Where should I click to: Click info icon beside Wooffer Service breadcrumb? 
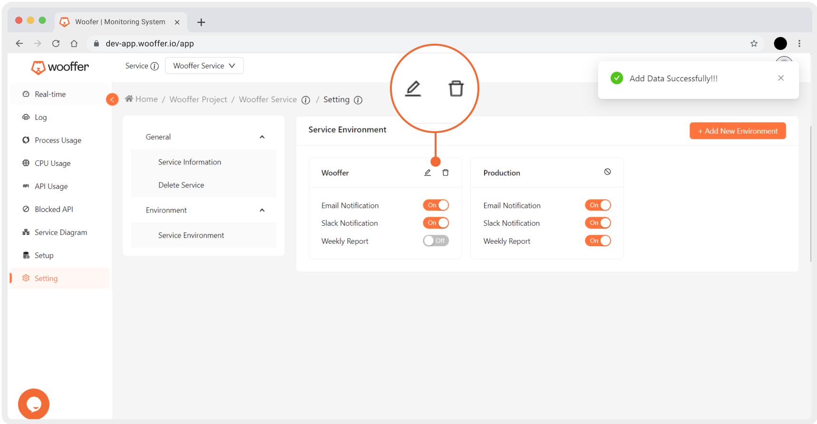tap(306, 100)
